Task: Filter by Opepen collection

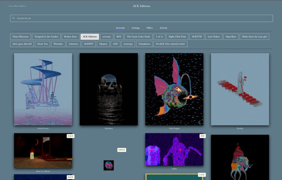Action: click(x=103, y=44)
